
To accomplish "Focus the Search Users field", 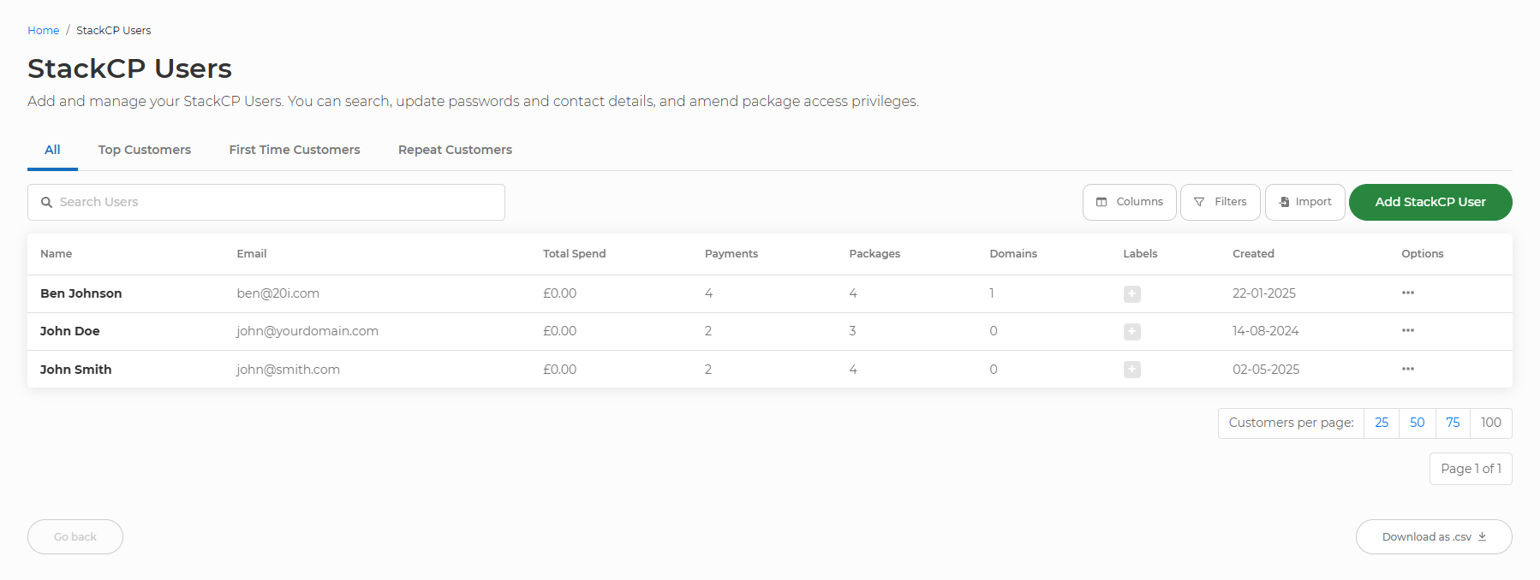I will pos(266,202).
